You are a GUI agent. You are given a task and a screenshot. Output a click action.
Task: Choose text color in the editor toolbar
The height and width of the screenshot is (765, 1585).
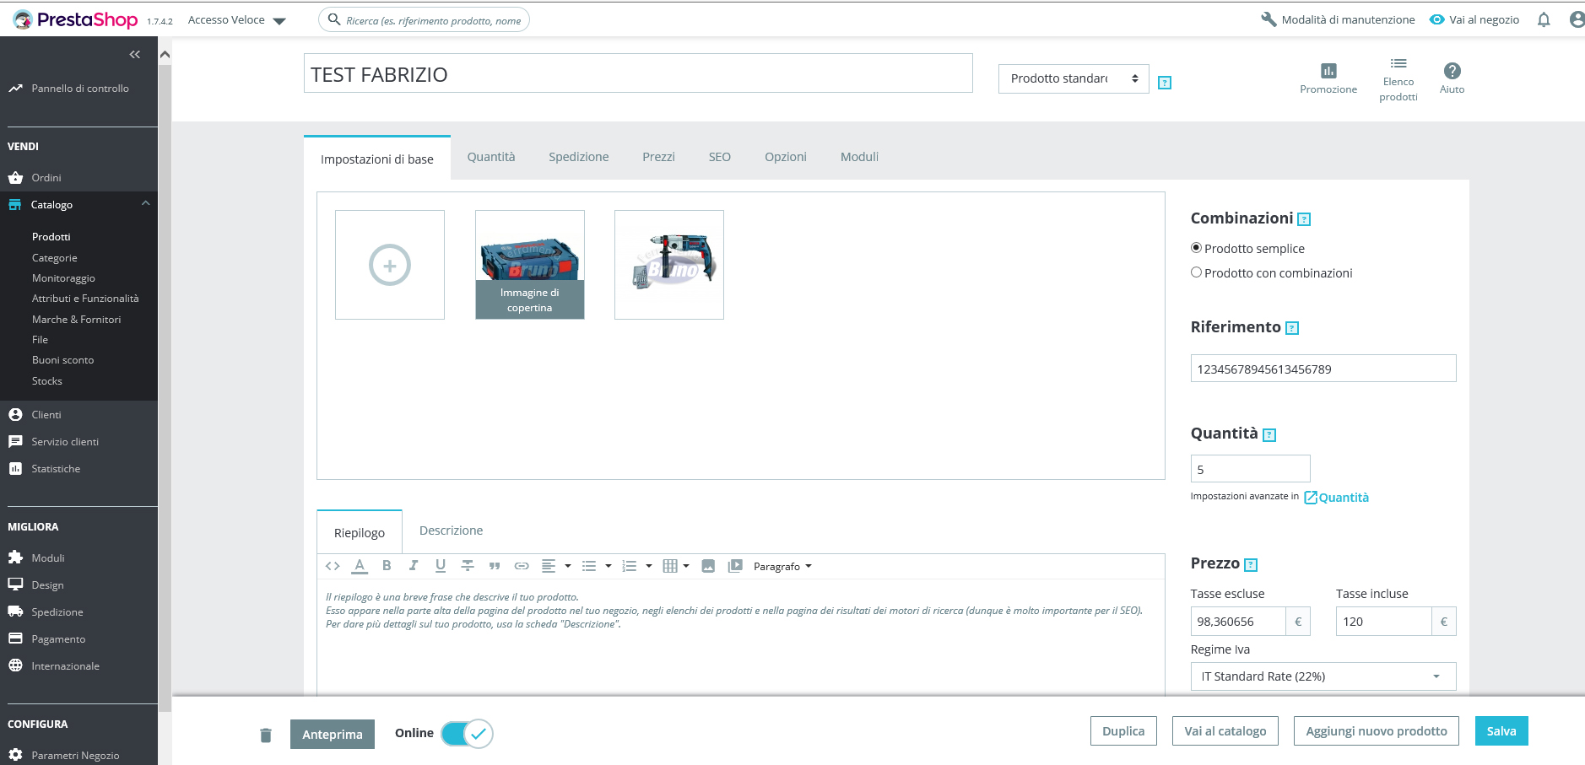tap(360, 566)
